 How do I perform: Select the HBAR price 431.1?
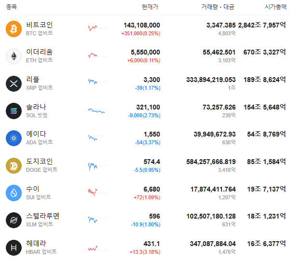click(x=152, y=244)
